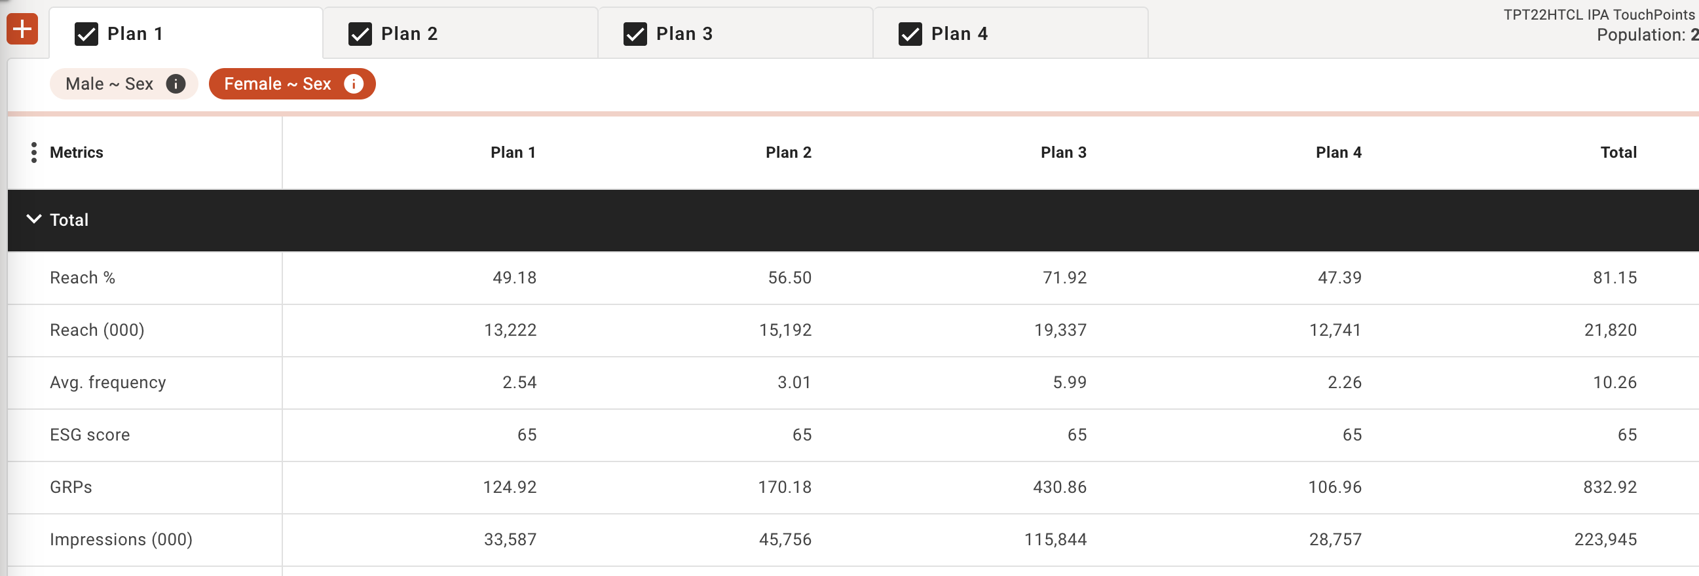Image resolution: width=1699 pixels, height=576 pixels.
Task: Click the Plan 1 column header
Action: pos(513,153)
